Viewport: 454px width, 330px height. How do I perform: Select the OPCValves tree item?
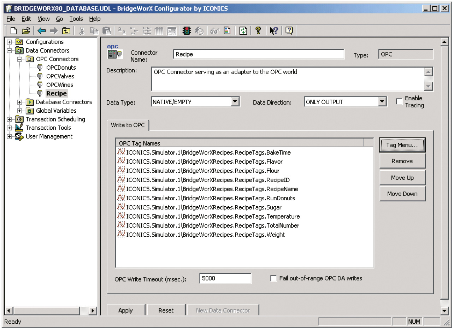tap(60, 76)
